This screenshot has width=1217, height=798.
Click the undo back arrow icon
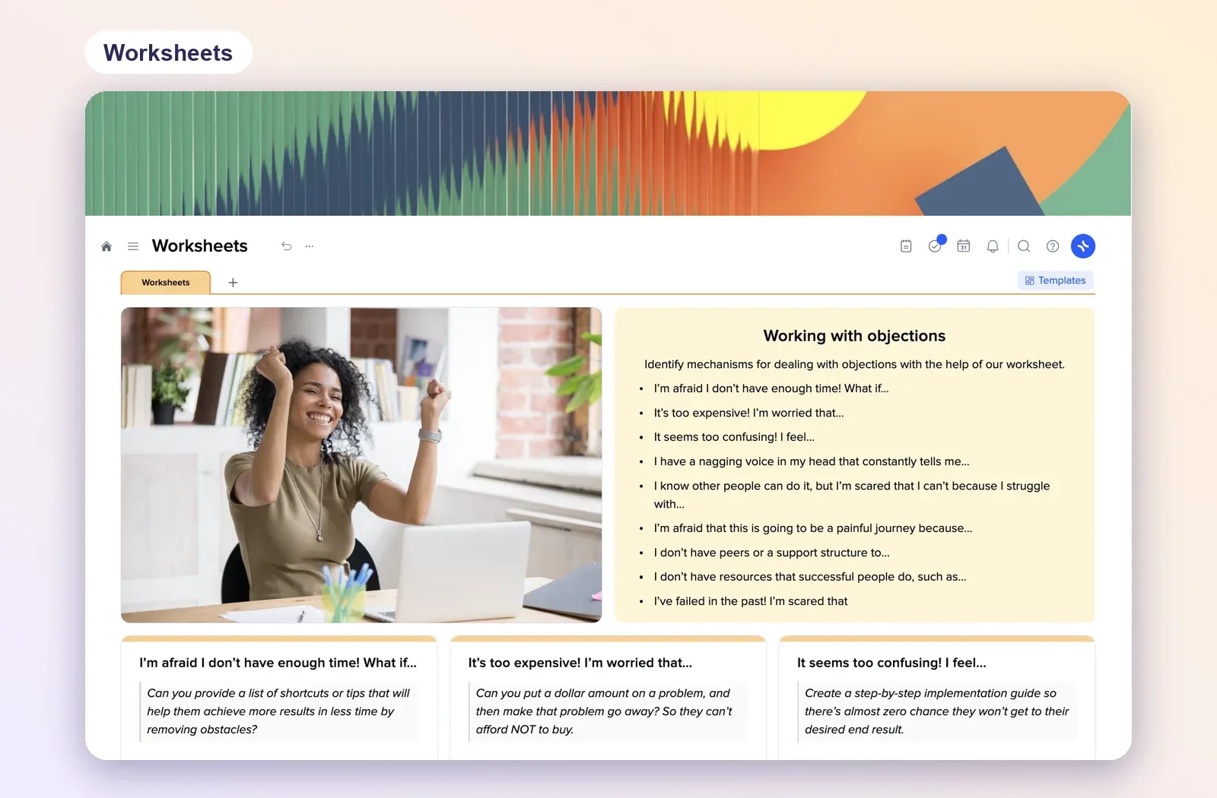tap(286, 246)
